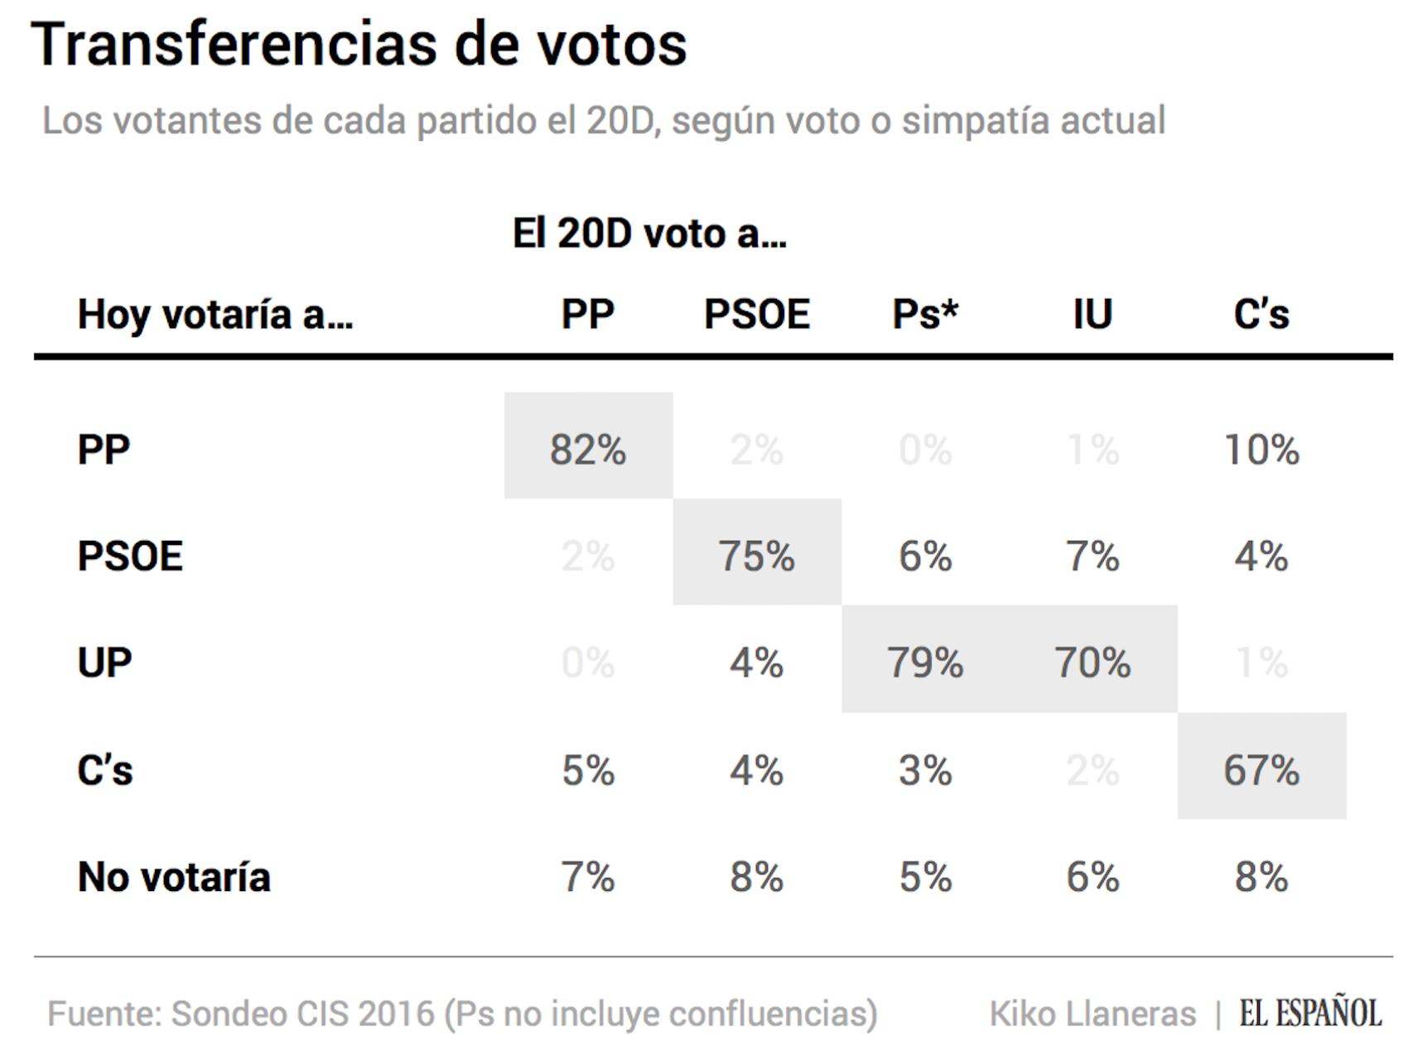
Task: Click the 8% No votaría cell under PSOE
Action: tap(756, 877)
